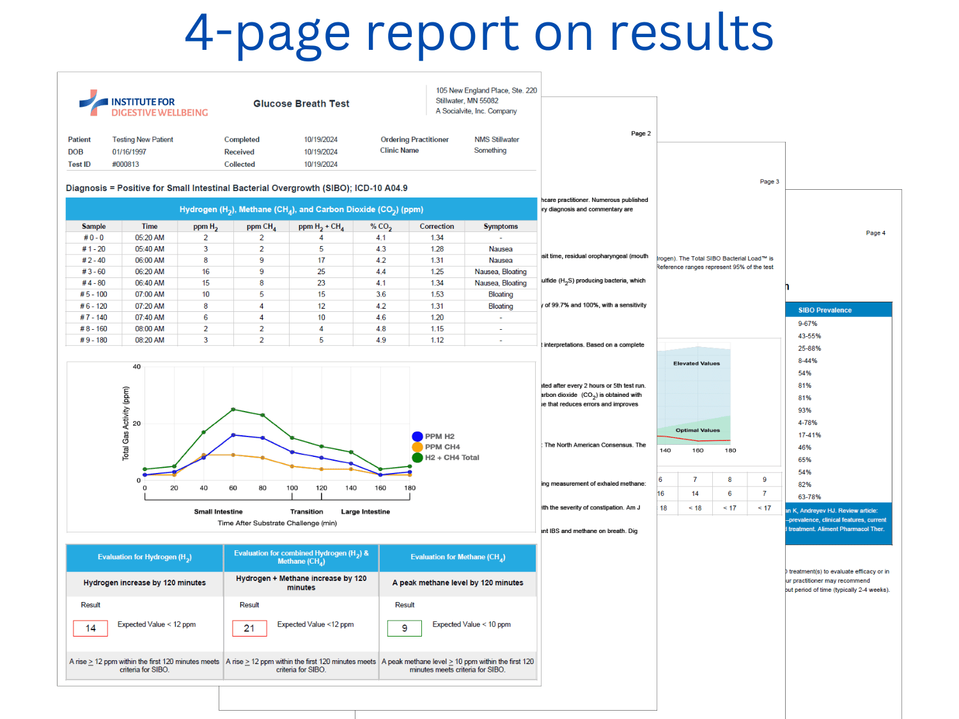Click the green peak point at 60 minutes

[x=233, y=409]
